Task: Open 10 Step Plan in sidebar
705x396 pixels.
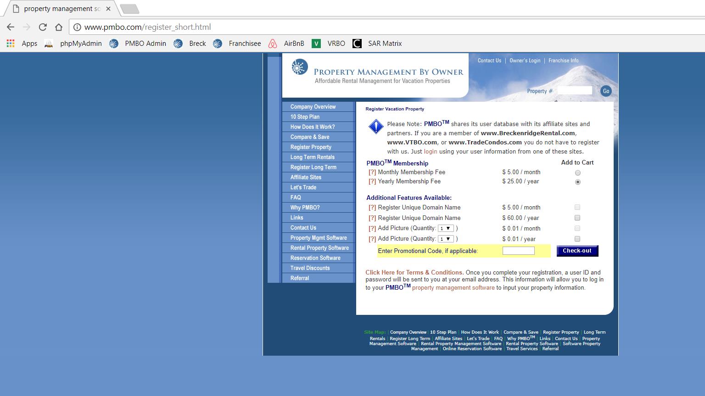Action: pos(319,117)
